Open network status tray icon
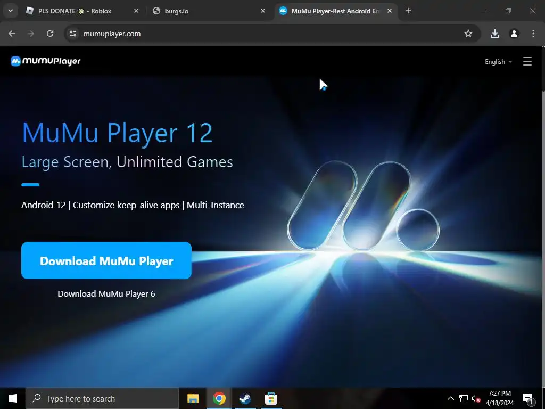 pos(464,398)
